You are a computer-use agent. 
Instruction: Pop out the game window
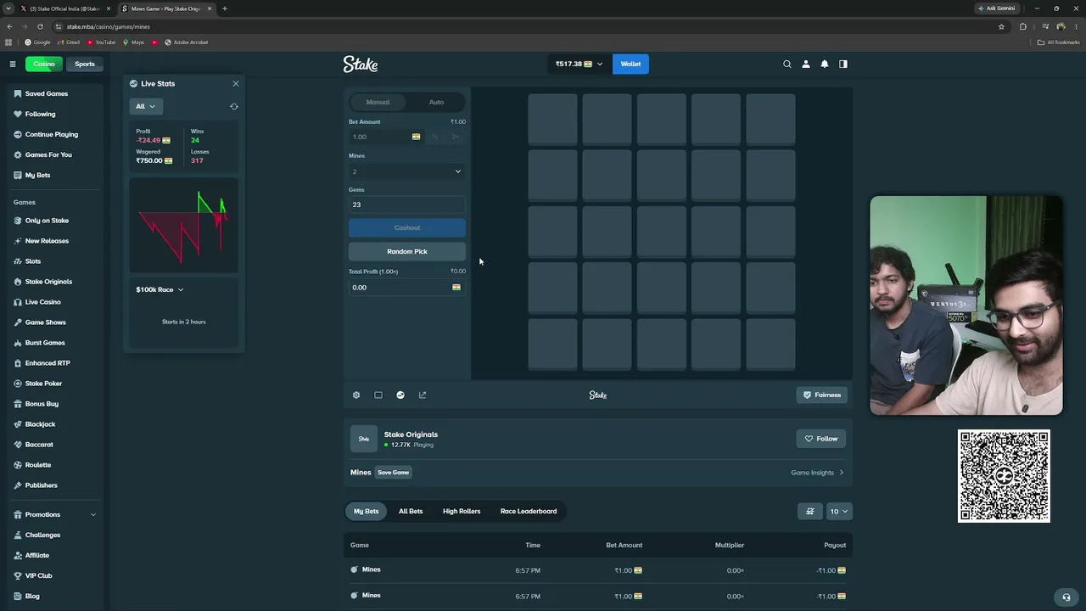(x=423, y=395)
